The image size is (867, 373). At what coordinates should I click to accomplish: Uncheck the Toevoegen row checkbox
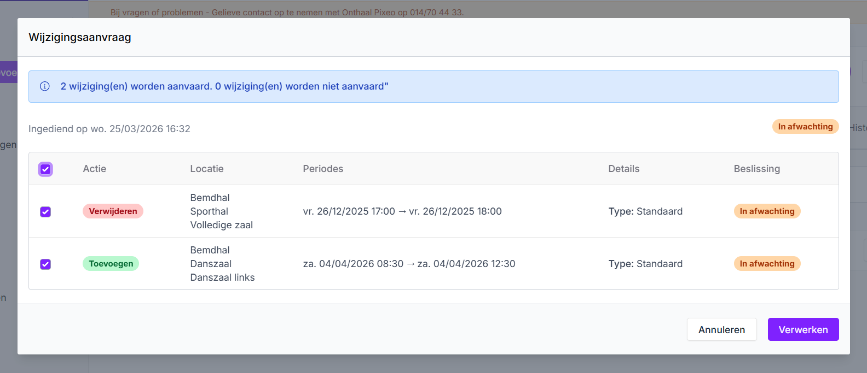click(x=45, y=264)
